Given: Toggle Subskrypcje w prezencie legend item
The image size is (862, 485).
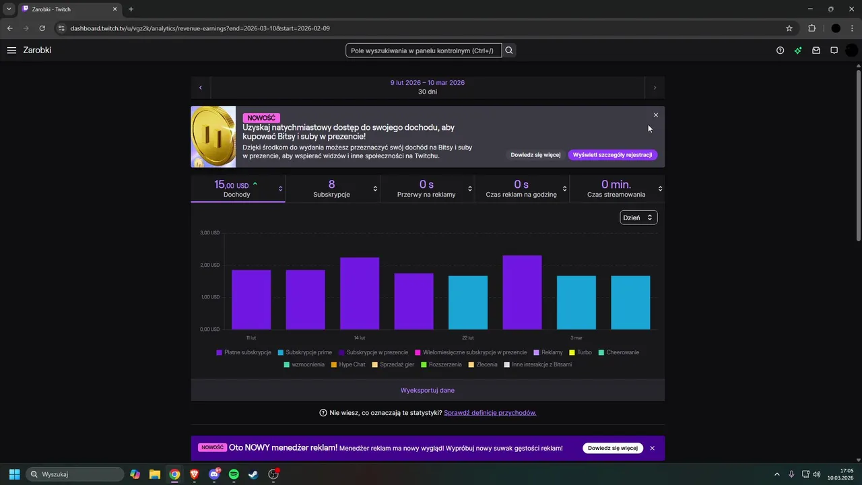Looking at the screenshot, I should (373, 352).
